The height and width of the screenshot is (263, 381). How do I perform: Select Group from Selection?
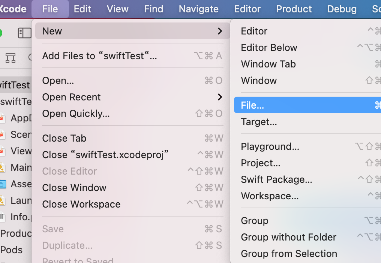click(307, 254)
